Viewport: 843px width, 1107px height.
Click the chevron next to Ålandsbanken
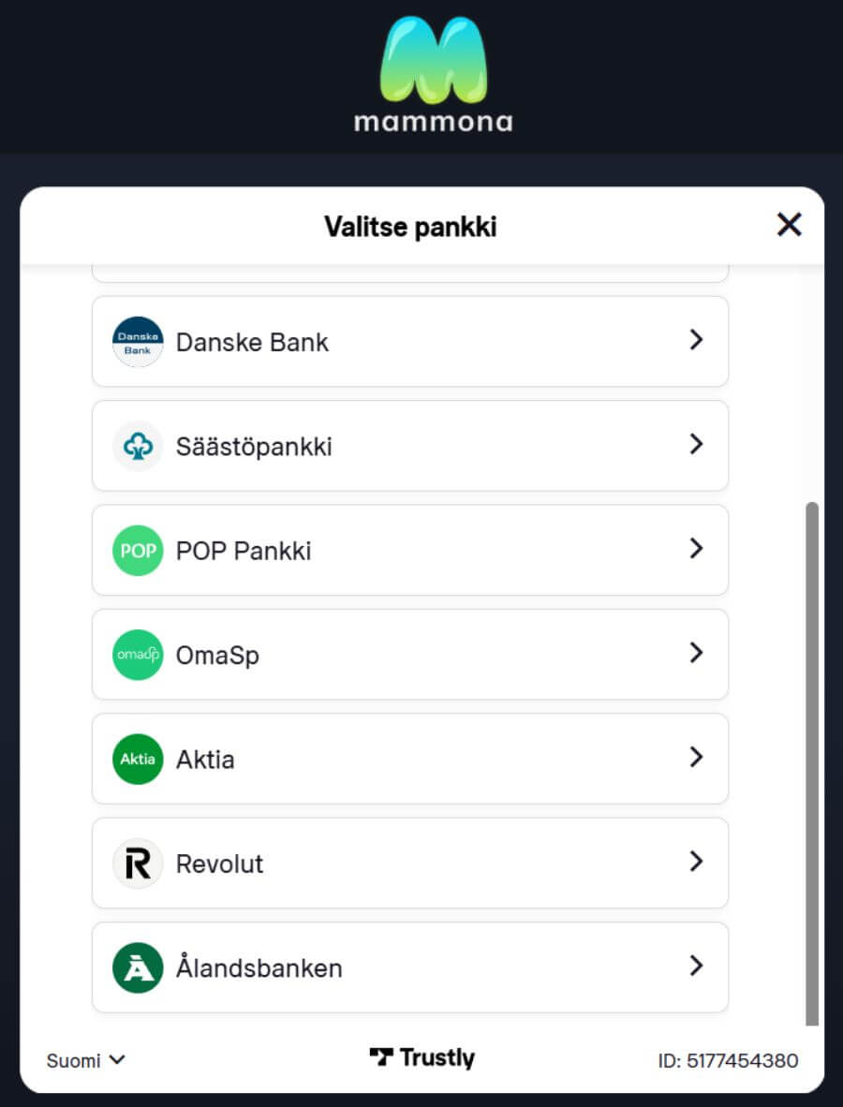pyautogui.click(x=696, y=966)
